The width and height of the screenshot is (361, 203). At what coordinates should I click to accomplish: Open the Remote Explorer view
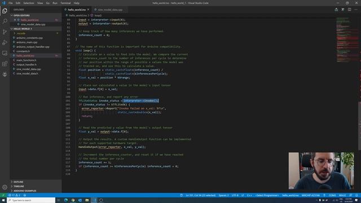tap(5, 53)
